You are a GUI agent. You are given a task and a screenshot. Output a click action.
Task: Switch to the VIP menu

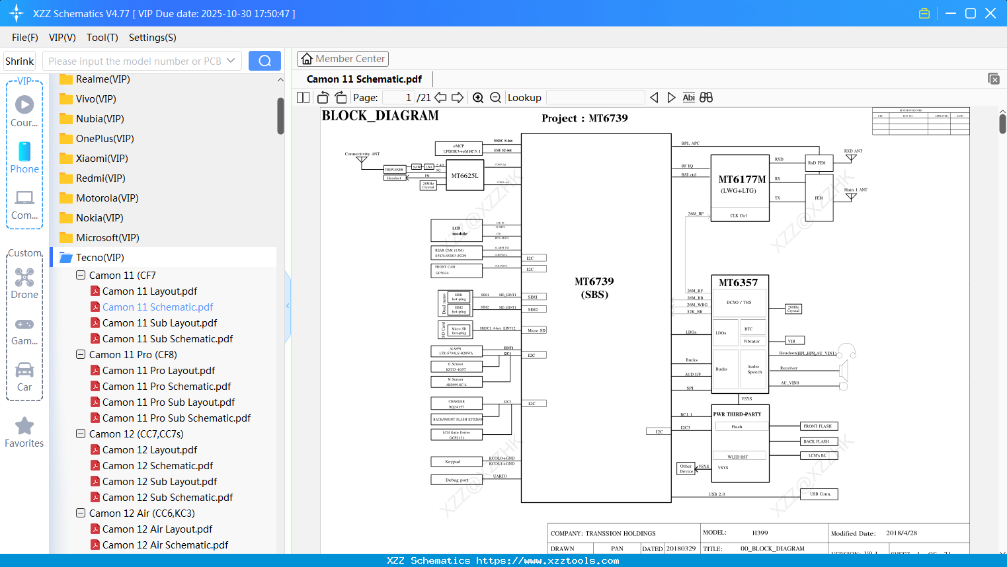click(x=61, y=38)
